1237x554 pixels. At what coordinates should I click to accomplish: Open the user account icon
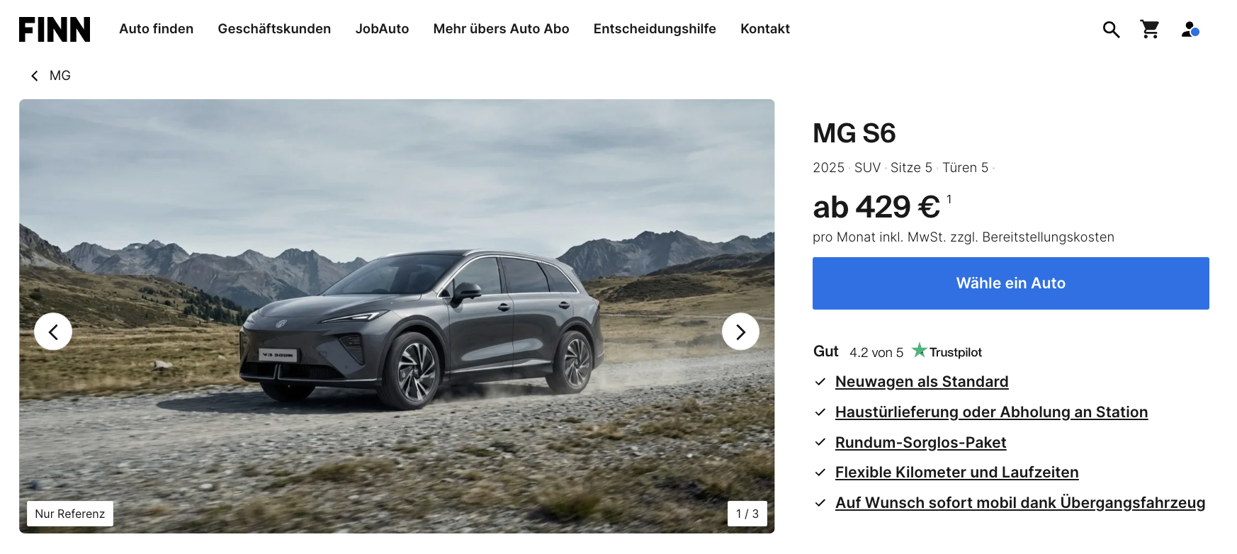1190,29
